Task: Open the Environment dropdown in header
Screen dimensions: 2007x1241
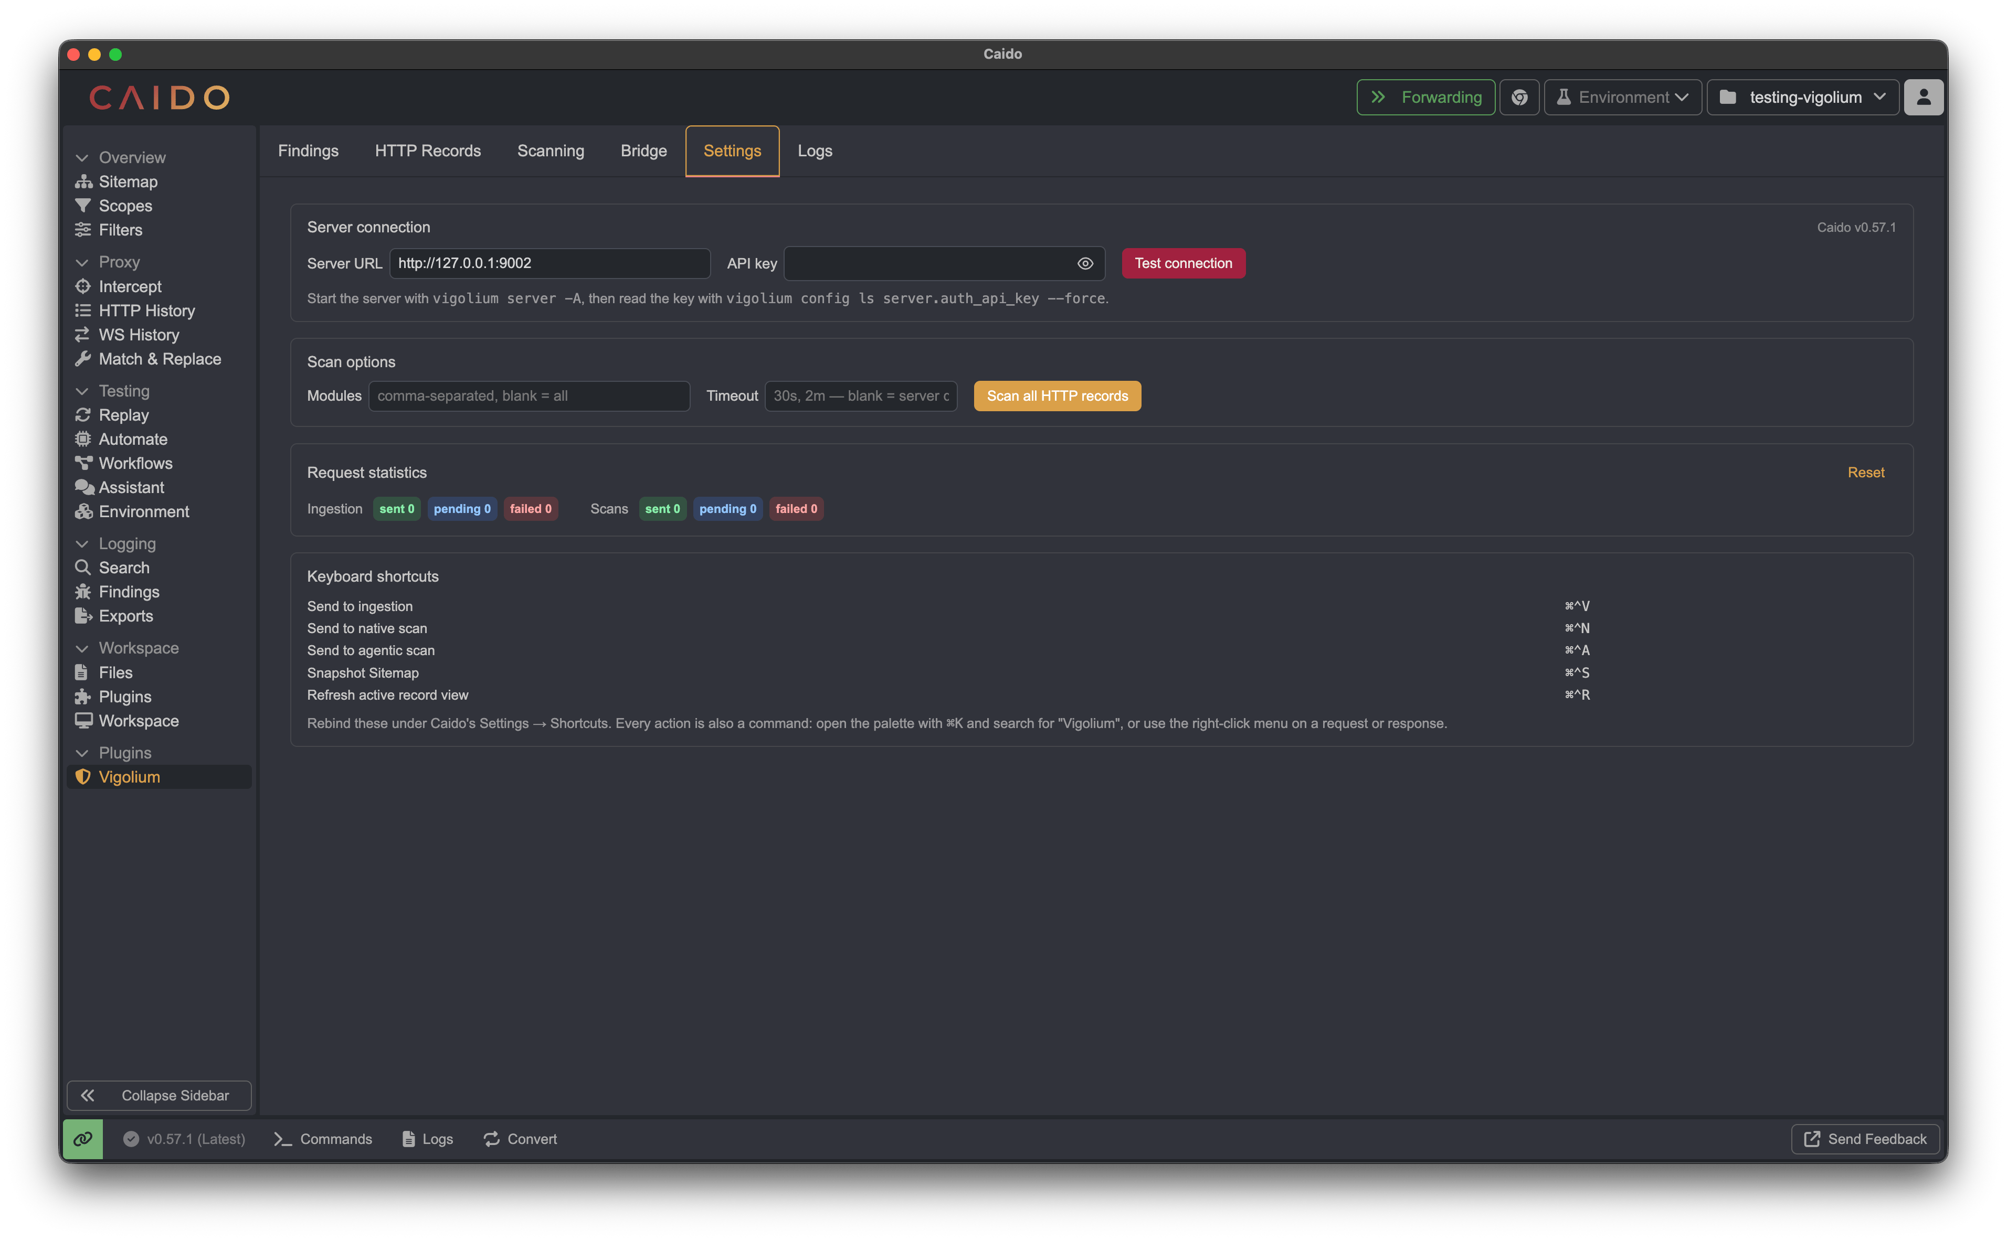Action: pos(1623,98)
